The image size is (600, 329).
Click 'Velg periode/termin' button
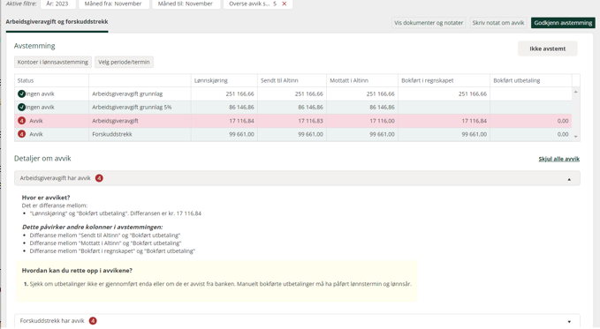pos(124,62)
